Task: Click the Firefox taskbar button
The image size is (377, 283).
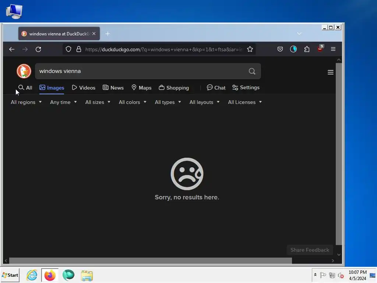Action: [50, 275]
